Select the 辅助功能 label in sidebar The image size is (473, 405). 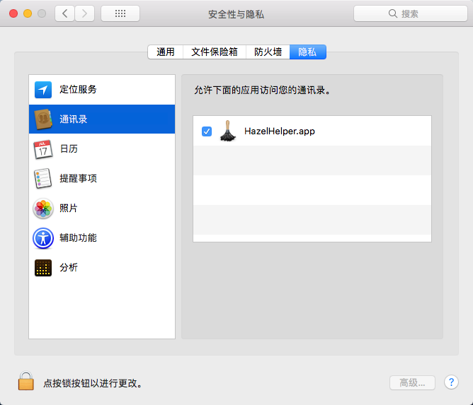pyautogui.click(x=78, y=238)
